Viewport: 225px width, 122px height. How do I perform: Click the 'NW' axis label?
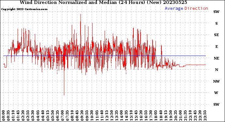point(217,81)
